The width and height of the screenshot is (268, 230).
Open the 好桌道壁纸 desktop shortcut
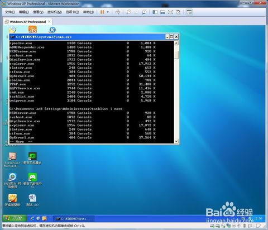12,200
